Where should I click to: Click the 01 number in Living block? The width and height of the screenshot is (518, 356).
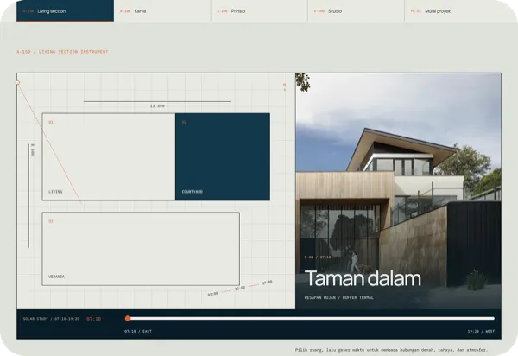(51, 123)
